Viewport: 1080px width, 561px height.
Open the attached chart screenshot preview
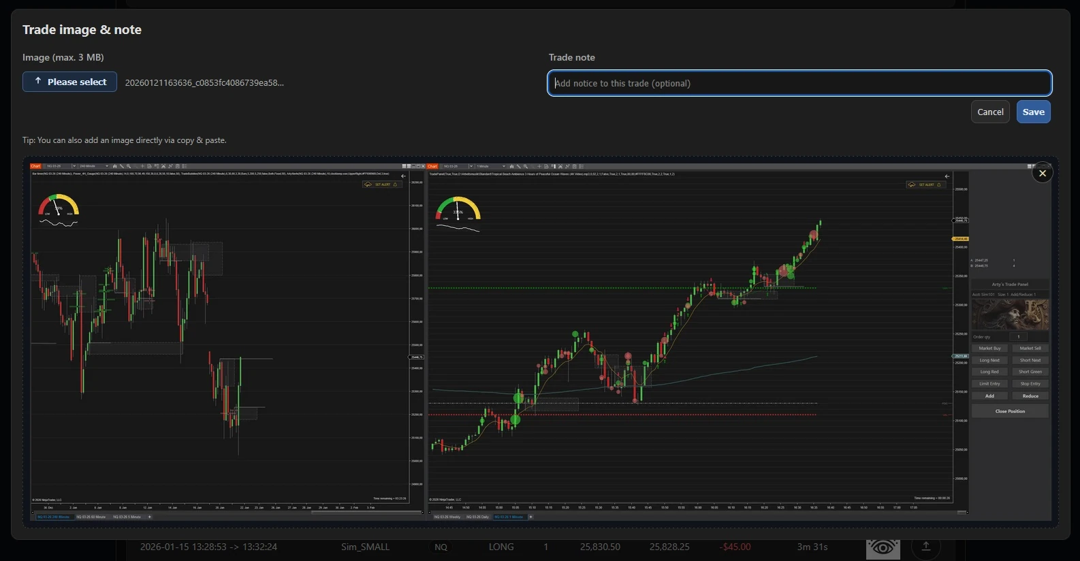[x=541, y=342]
